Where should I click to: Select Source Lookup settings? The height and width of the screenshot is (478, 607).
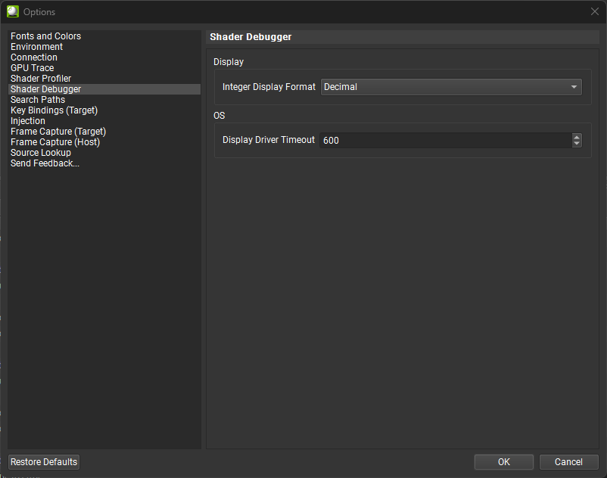pyautogui.click(x=40, y=152)
